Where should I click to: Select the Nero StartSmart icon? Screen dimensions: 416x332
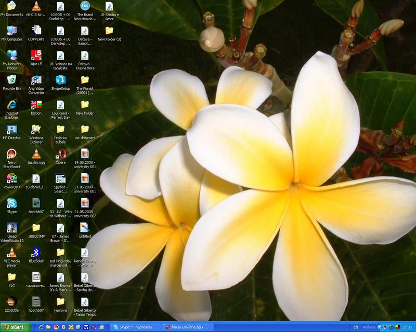(x=11, y=154)
